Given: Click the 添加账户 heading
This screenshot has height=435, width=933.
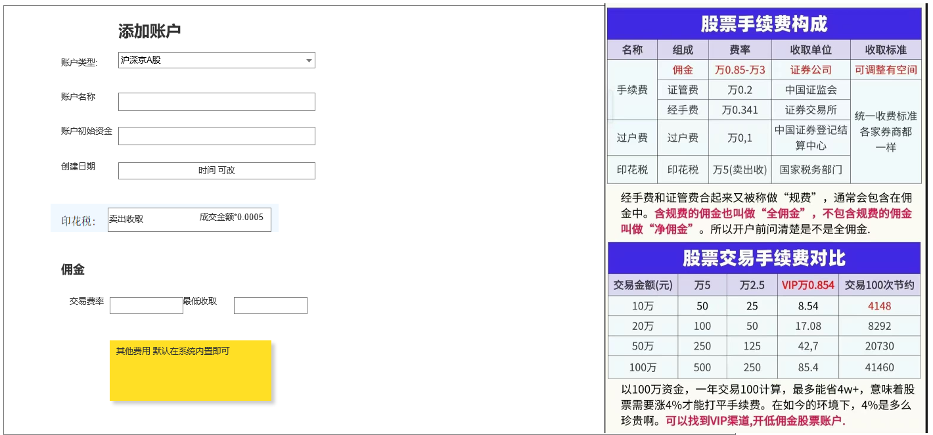Looking at the screenshot, I should point(149,31).
